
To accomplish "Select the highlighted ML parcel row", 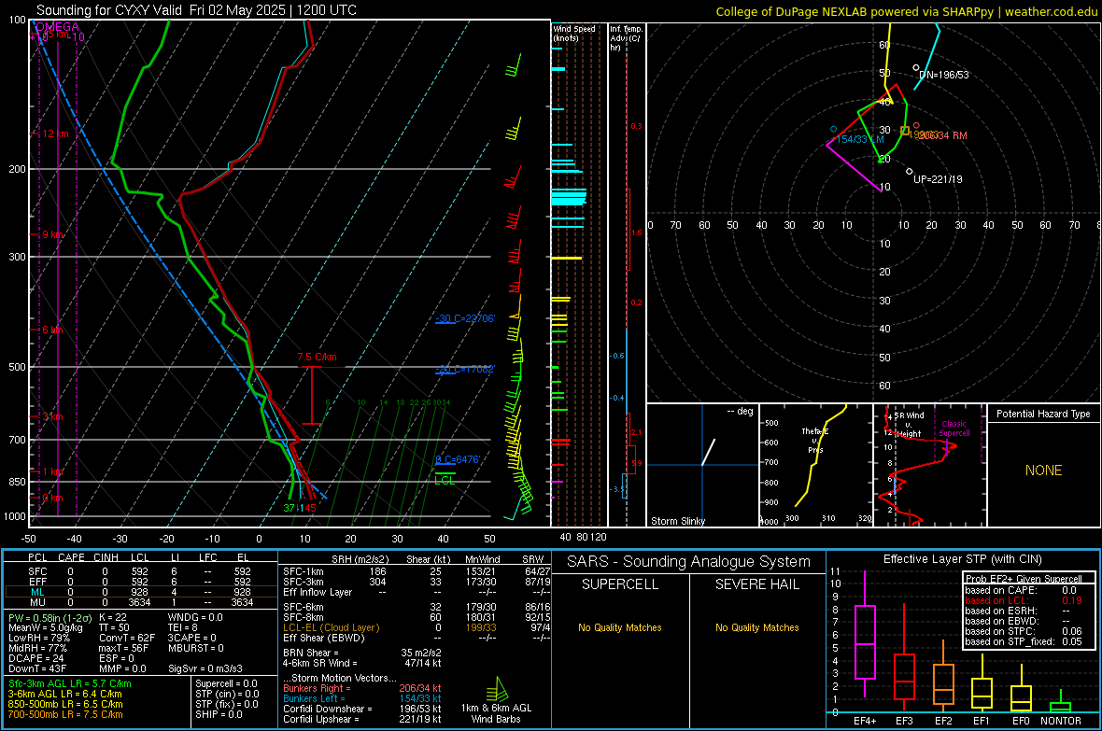I will [140, 592].
